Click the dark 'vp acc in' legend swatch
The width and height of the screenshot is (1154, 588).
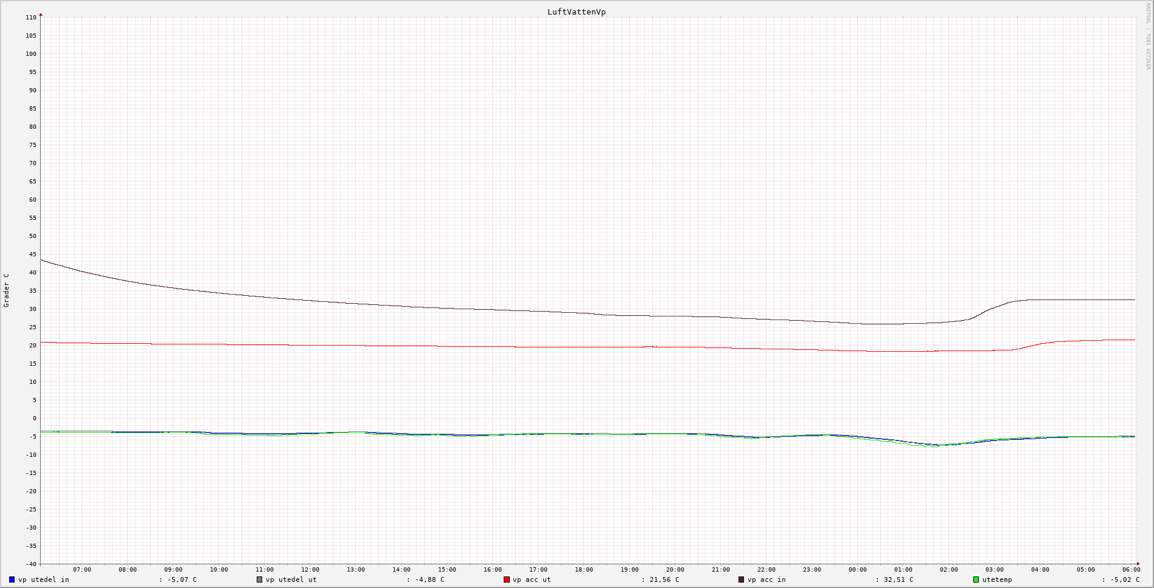pyautogui.click(x=742, y=579)
